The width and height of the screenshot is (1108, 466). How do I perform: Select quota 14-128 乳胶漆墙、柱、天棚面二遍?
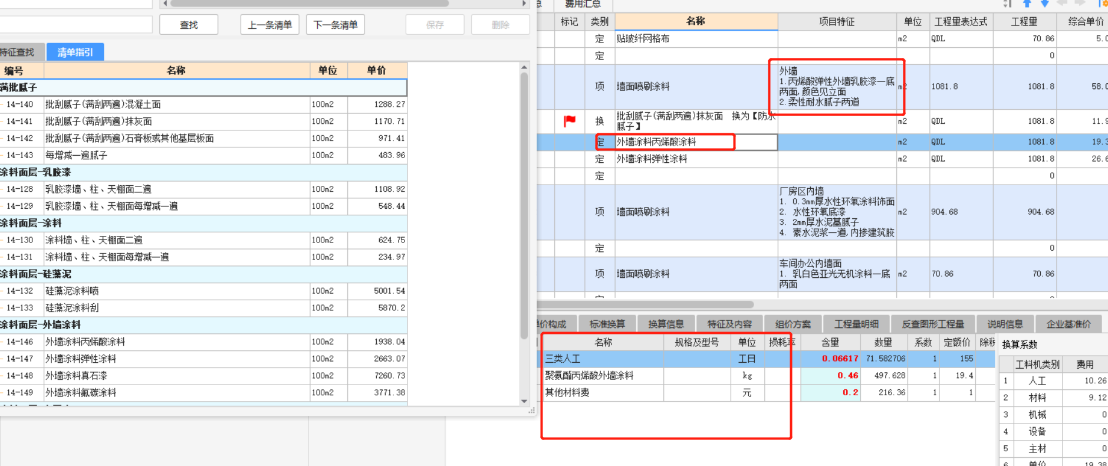pyautogui.click(x=203, y=189)
